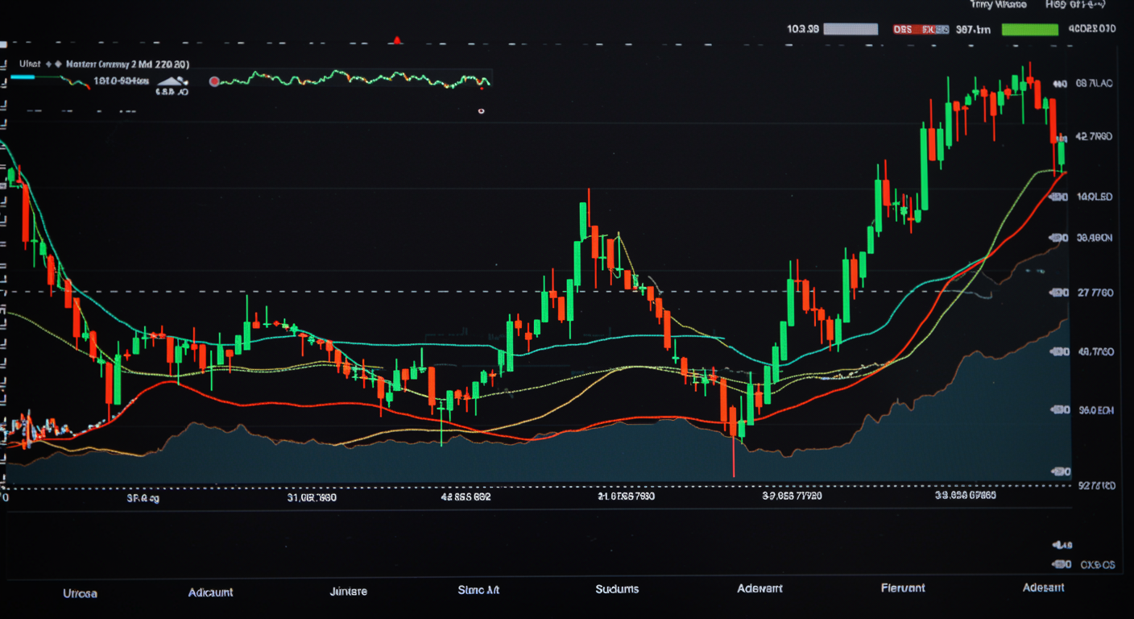Viewport: 1134px width, 619px height.
Task: Click the small white circle below mini chart
Action: (481, 111)
